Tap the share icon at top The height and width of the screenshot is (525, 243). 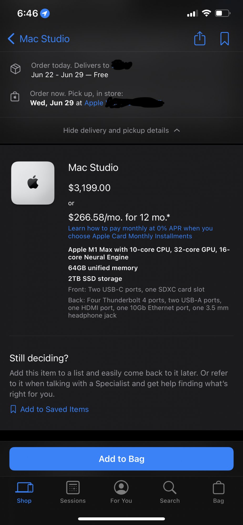point(200,39)
